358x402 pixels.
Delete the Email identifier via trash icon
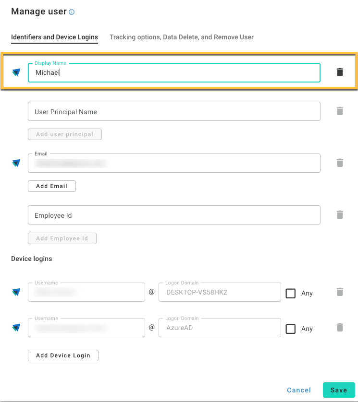point(340,163)
